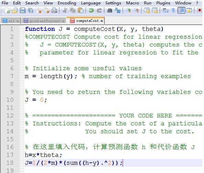Image resolution: width=204 pixels, height=173 pixels.
Task: Print the document using the printer icon
Action: [54, 10]
